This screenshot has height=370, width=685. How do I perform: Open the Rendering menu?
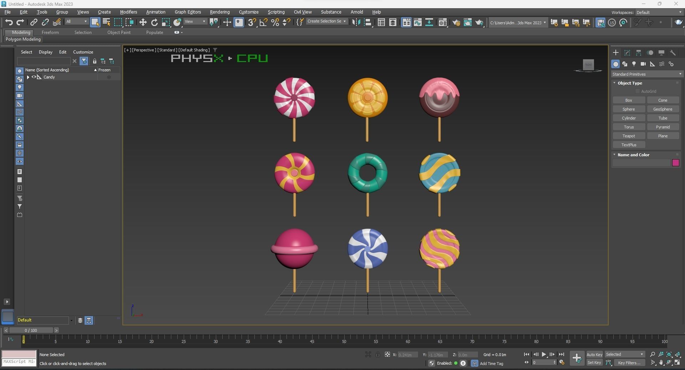pyautogui.click(x=220, y=12)
